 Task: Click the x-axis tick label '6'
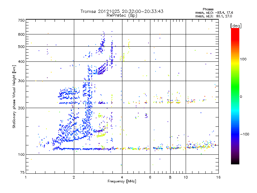(x=150, y=177)
